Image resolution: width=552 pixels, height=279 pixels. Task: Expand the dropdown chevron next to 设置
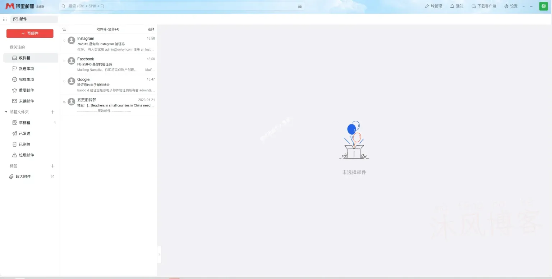pyautogui.click(x=523, y=6)
